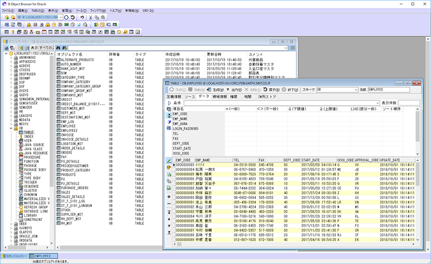Select the VIEW node in object tree
The height and width of the screenshot is (264, 431).
[x=28, y=141]
